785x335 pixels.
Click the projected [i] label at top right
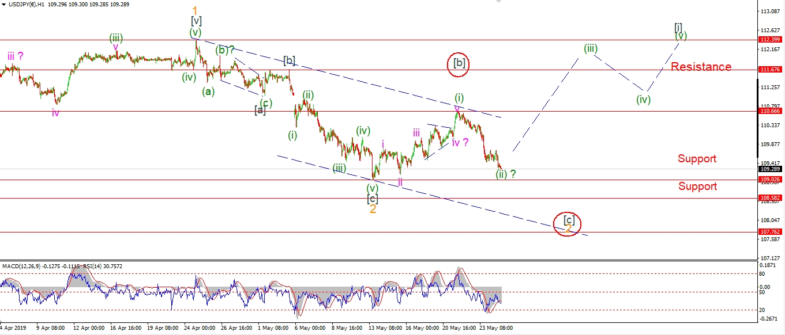click(x=679, y=26)
